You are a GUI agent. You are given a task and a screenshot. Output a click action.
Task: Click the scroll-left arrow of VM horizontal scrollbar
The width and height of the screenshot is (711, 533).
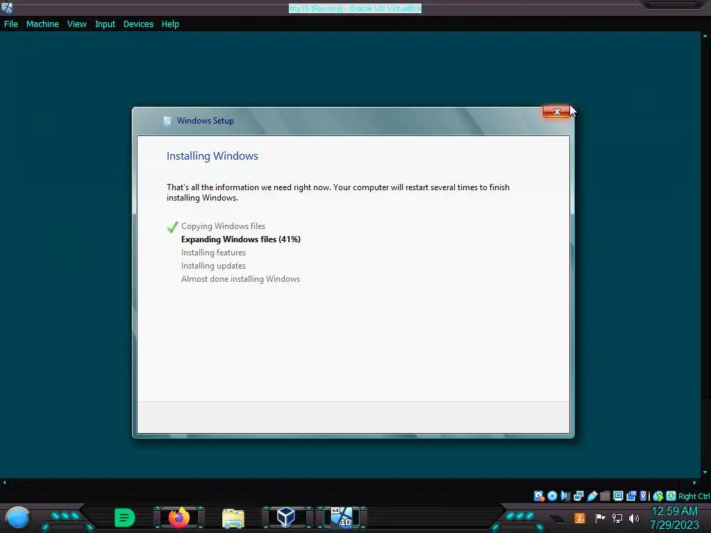tap(5, 482)
